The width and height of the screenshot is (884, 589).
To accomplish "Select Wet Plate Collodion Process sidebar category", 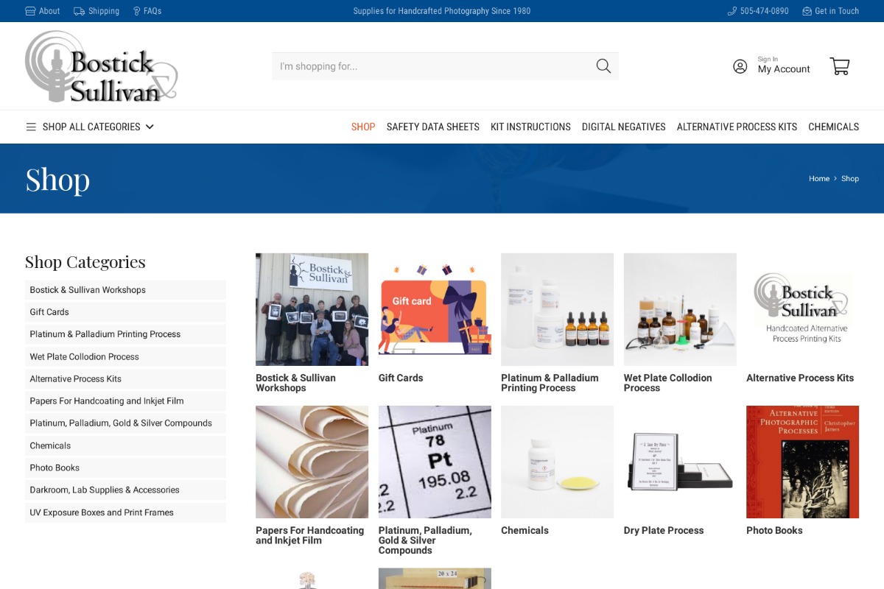I will (125, 357).
